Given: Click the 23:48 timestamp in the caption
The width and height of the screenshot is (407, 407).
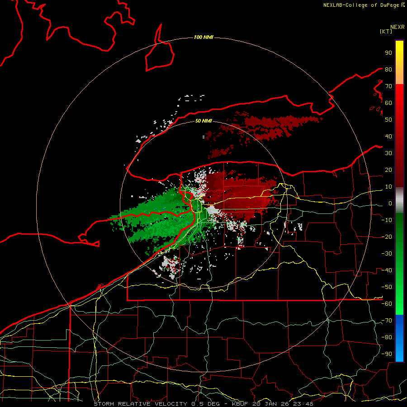Looking at the screenshot, I should (303, 404).
